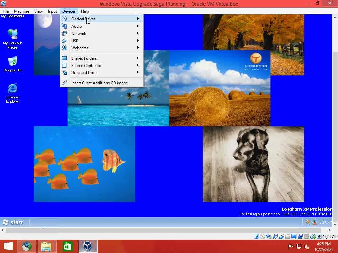The height and width of the screenshot is (253, 338).
Task: Click the Audio speaker icon in Devices menu
Action: click(64, 26)
